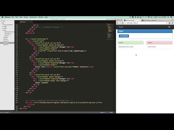Click the AirPlay display icon
The height and width of the screenshot is (130, 174).
click(x=141, y=17)
